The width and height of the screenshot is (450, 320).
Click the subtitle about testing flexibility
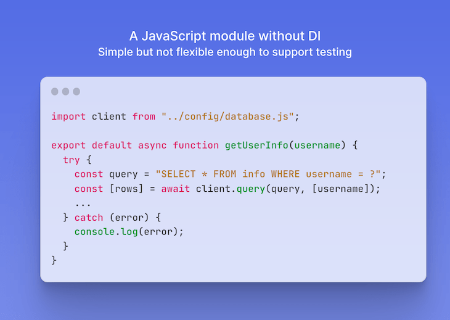tap(225, 52)
